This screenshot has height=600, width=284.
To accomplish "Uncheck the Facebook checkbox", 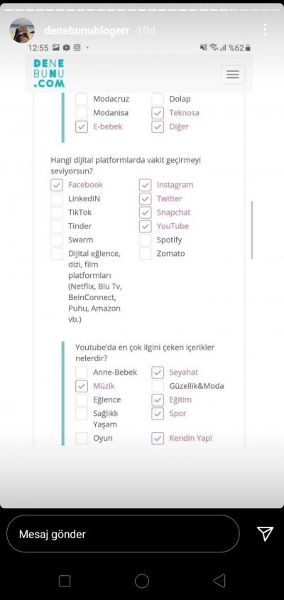I will tap(57, 185).
